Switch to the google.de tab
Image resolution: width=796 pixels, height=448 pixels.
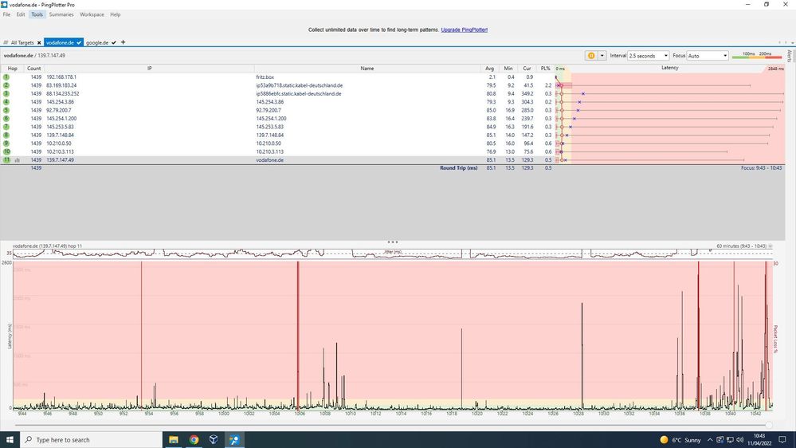coord(97,43)
